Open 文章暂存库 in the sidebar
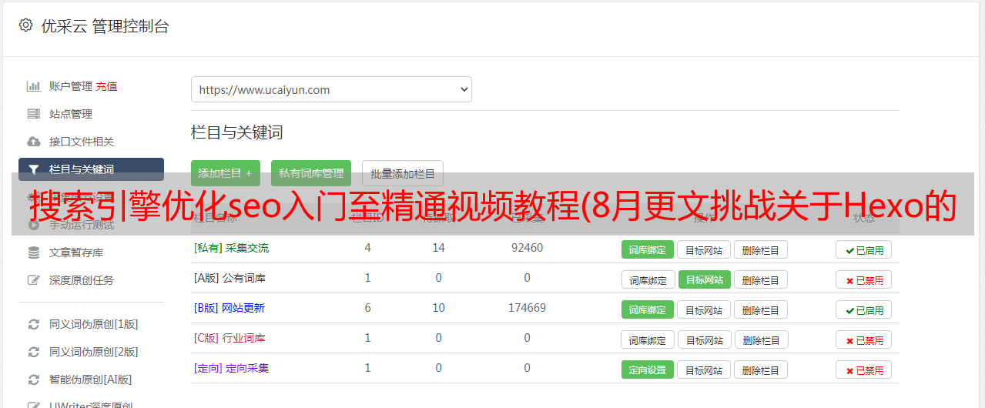985x408 pixels. 76,252
